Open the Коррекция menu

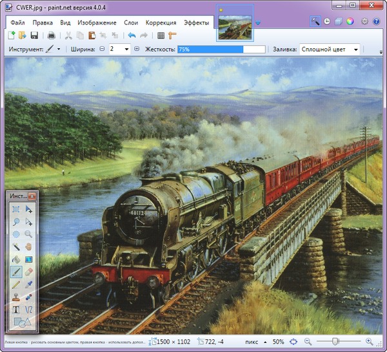[x=161, y=23]
